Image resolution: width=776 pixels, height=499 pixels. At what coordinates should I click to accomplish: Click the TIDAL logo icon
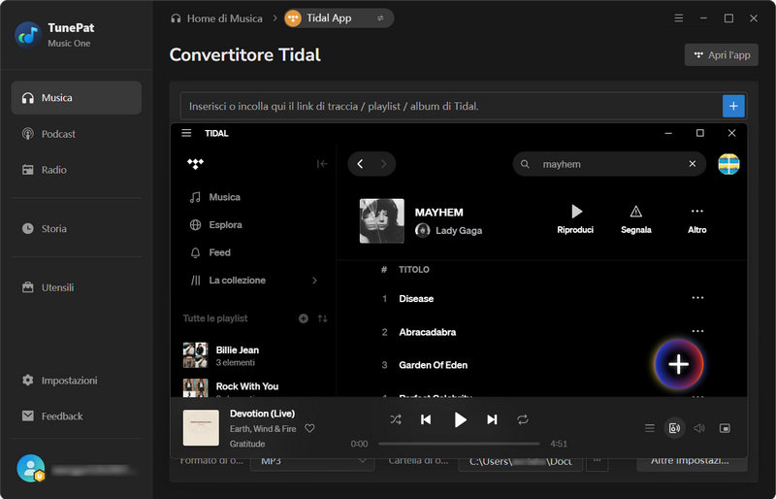click(x=196, y=164)
